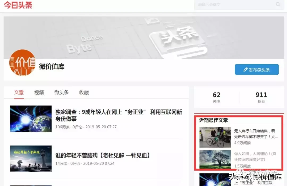Click the 今日头条 logo
The image size is (287, 186).
[x=18, y=5]
